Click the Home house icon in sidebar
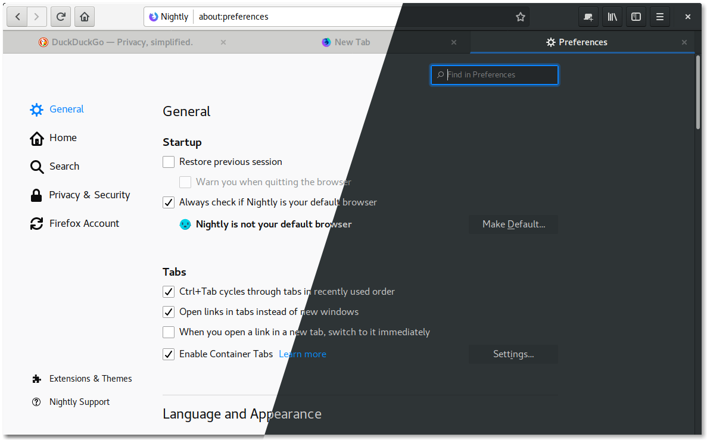The image size is (707, 440). [x=36, y=138]
